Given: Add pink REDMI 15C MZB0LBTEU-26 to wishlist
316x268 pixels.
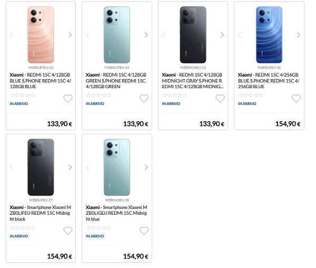Looking at the screenshot, I should click(67, 99).
